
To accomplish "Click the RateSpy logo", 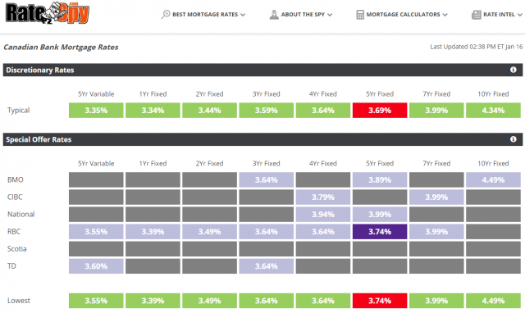I will [x=48, y=13].
